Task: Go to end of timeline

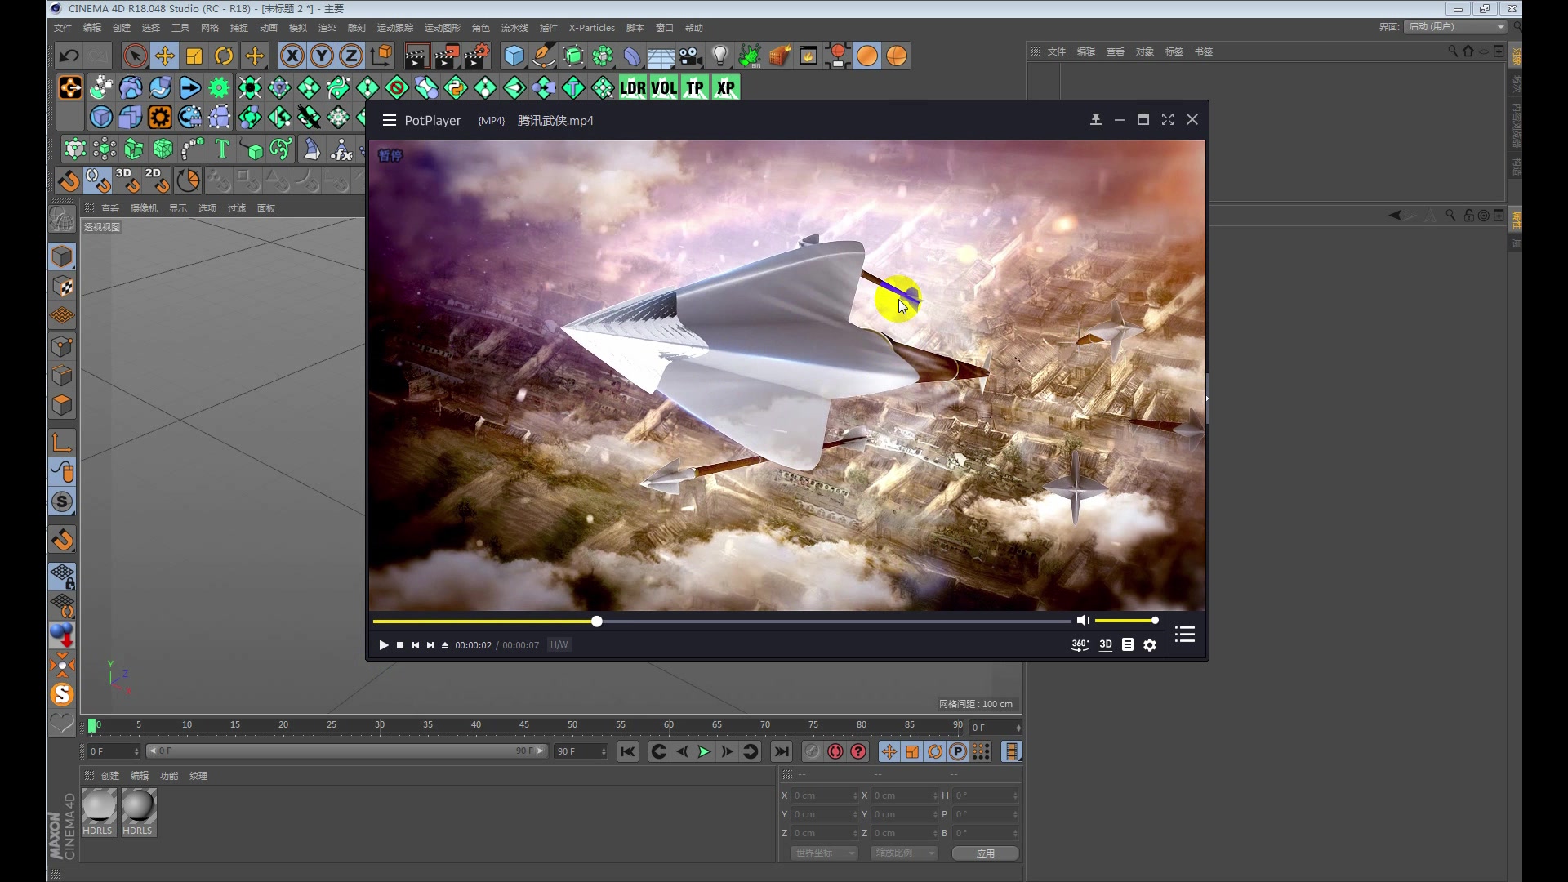Action: 782,752
